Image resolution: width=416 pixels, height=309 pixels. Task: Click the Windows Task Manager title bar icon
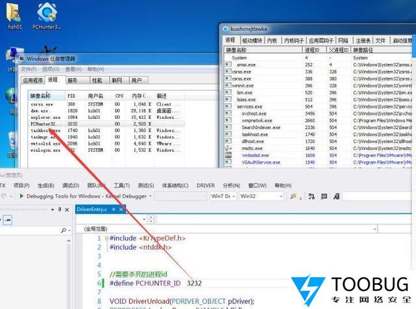pyautogui.click(x=21, y=58)
